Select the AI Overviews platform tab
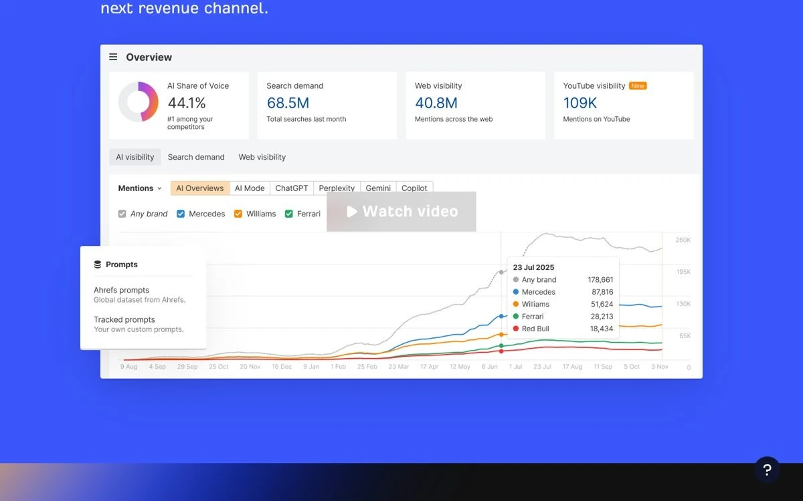 200,188
